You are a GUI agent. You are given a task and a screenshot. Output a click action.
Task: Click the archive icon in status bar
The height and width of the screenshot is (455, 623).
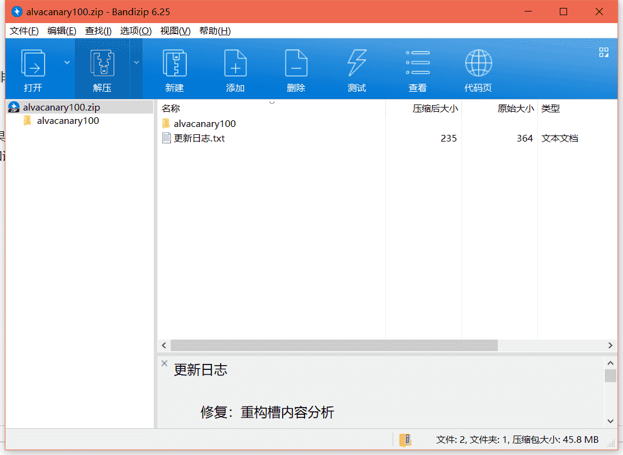coord(405,440)
